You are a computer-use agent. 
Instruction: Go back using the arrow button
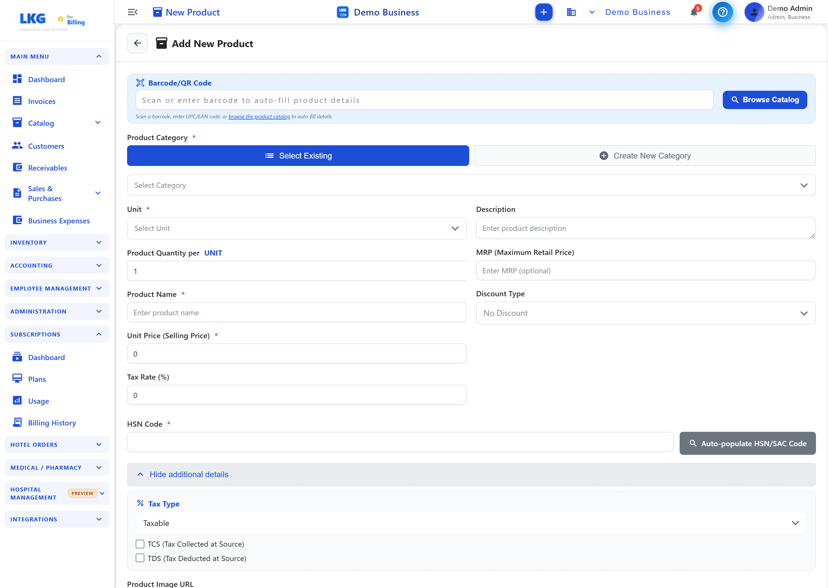(137, 43)
